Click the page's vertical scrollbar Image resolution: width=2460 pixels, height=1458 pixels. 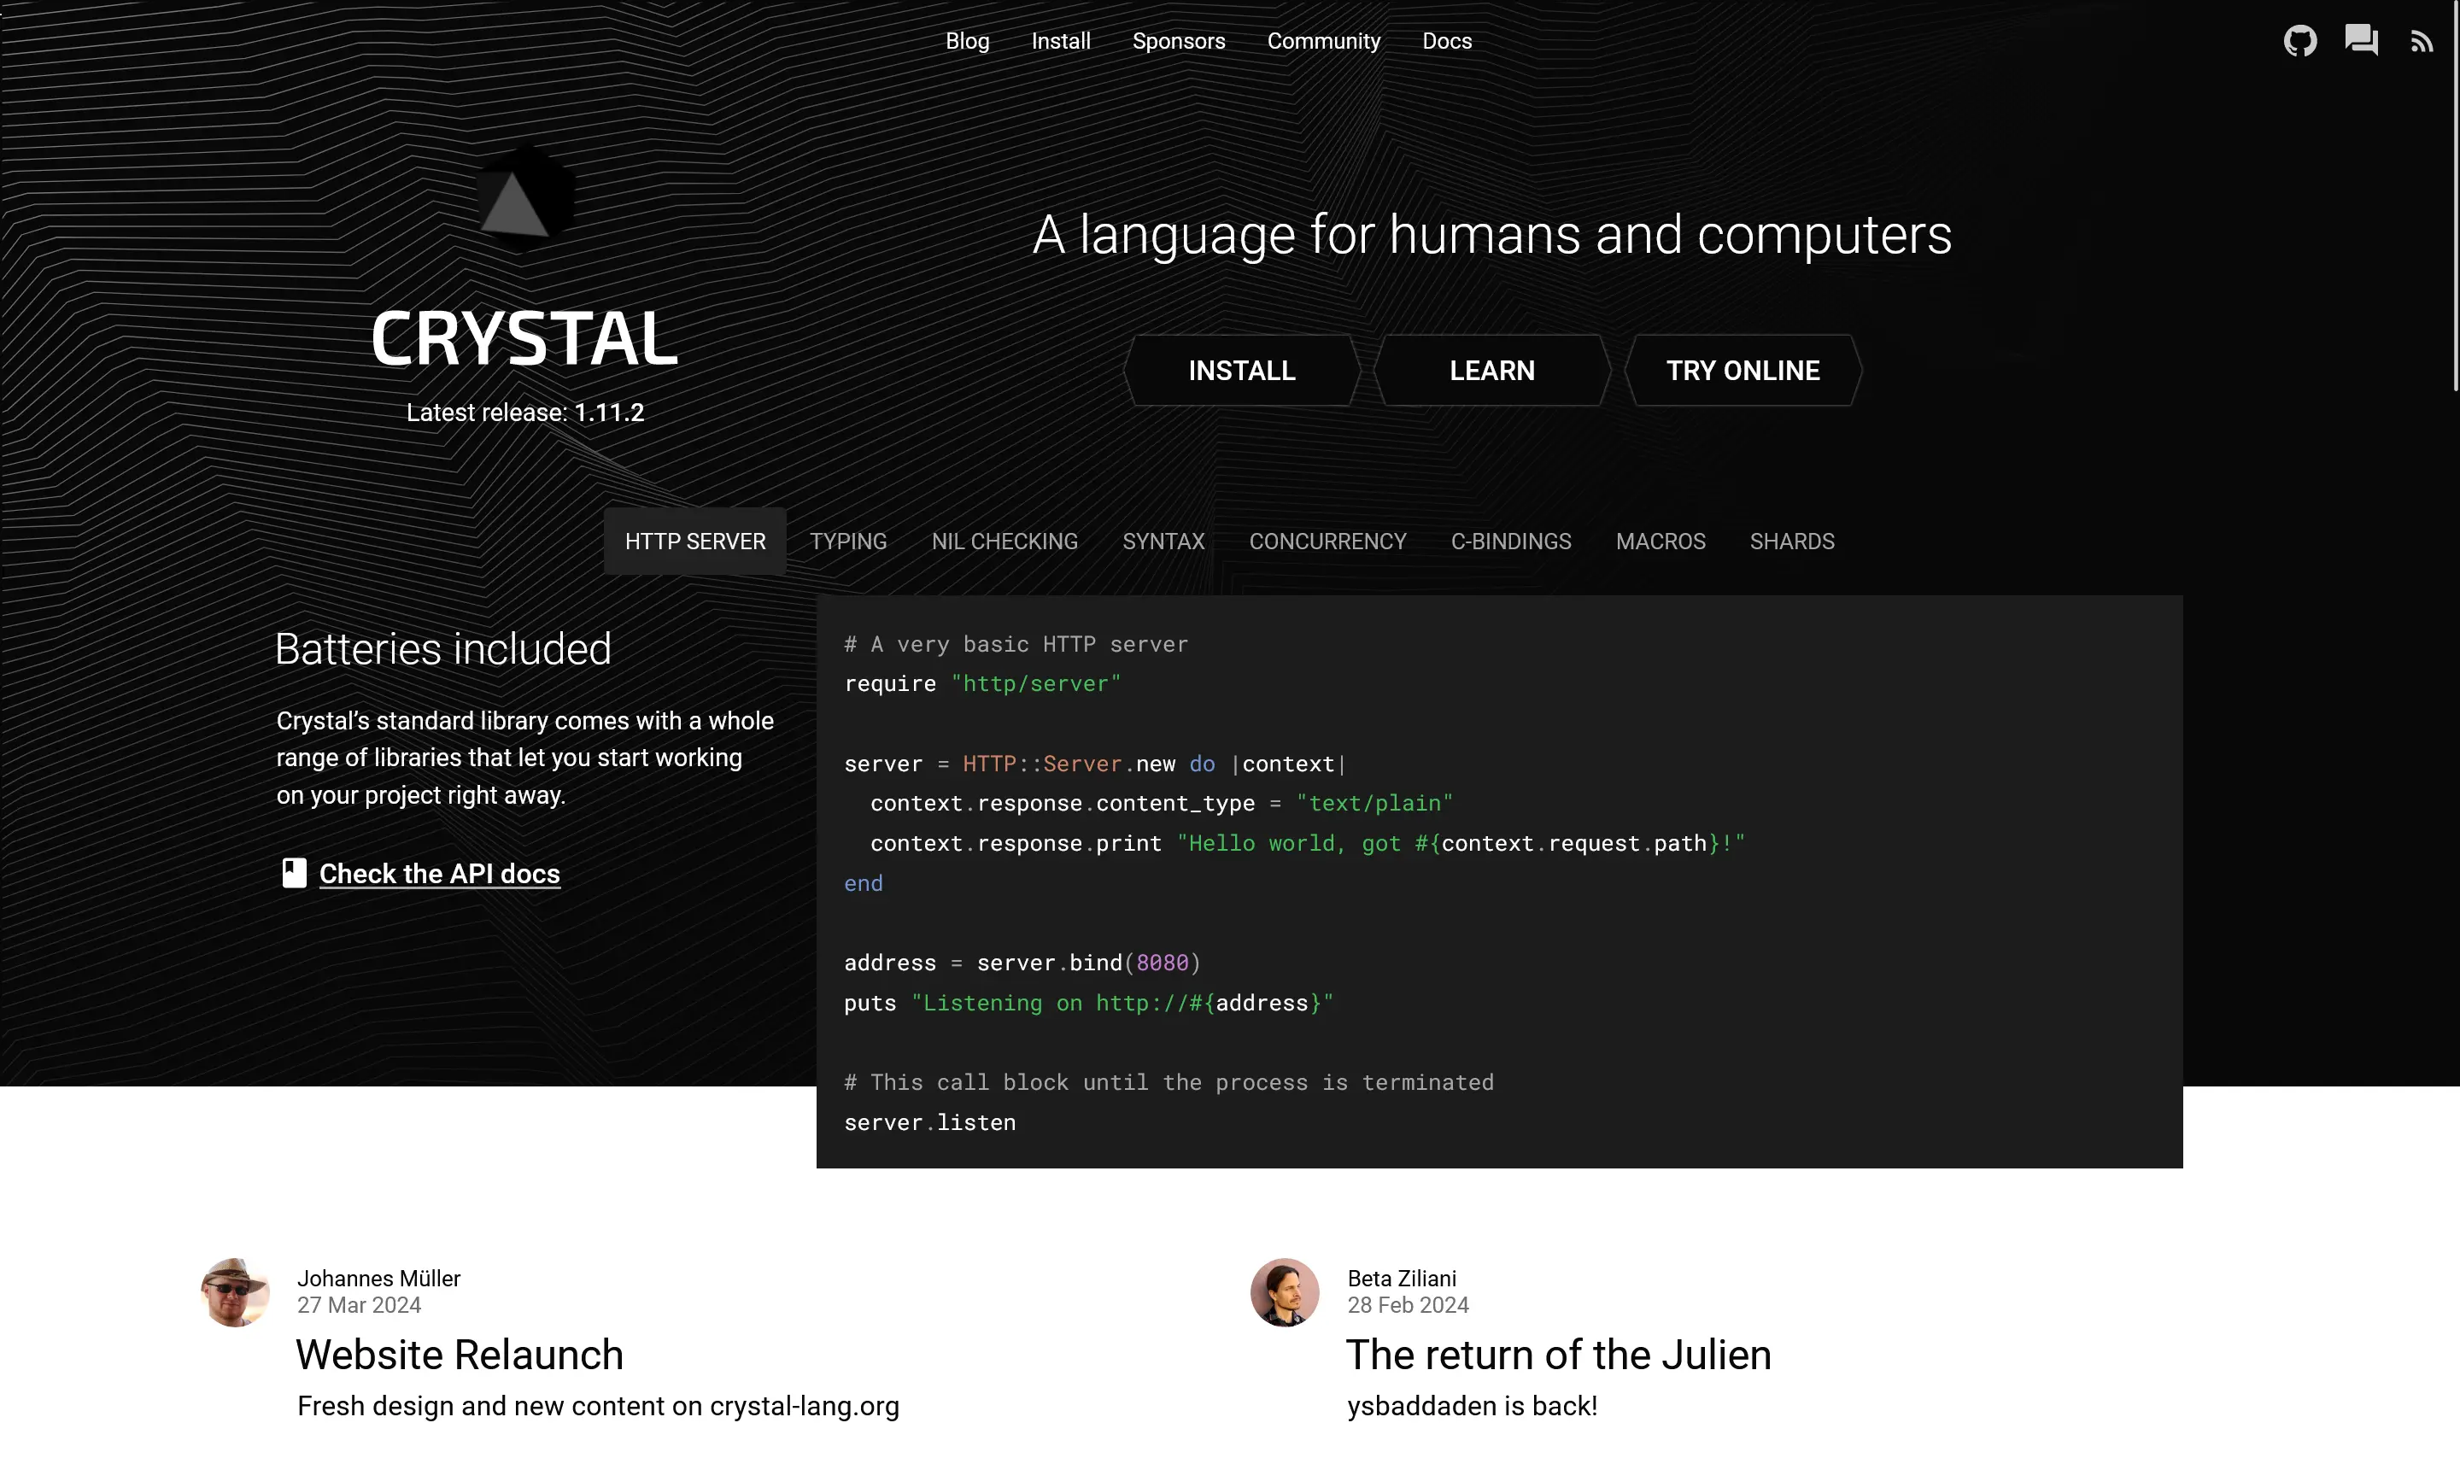[2454, 196]
